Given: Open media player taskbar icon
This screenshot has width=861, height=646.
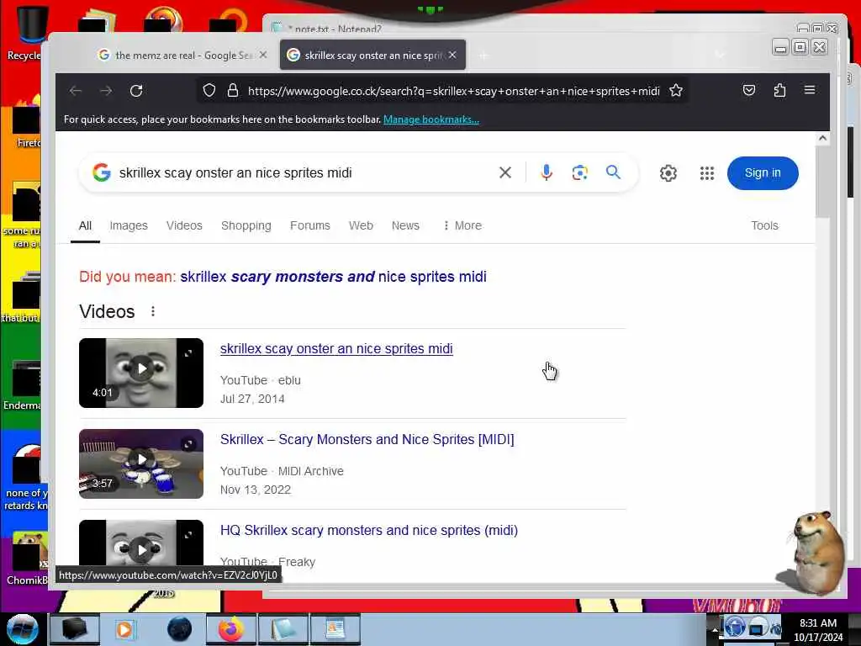Looking at the screenshot, I should [124, 629].
